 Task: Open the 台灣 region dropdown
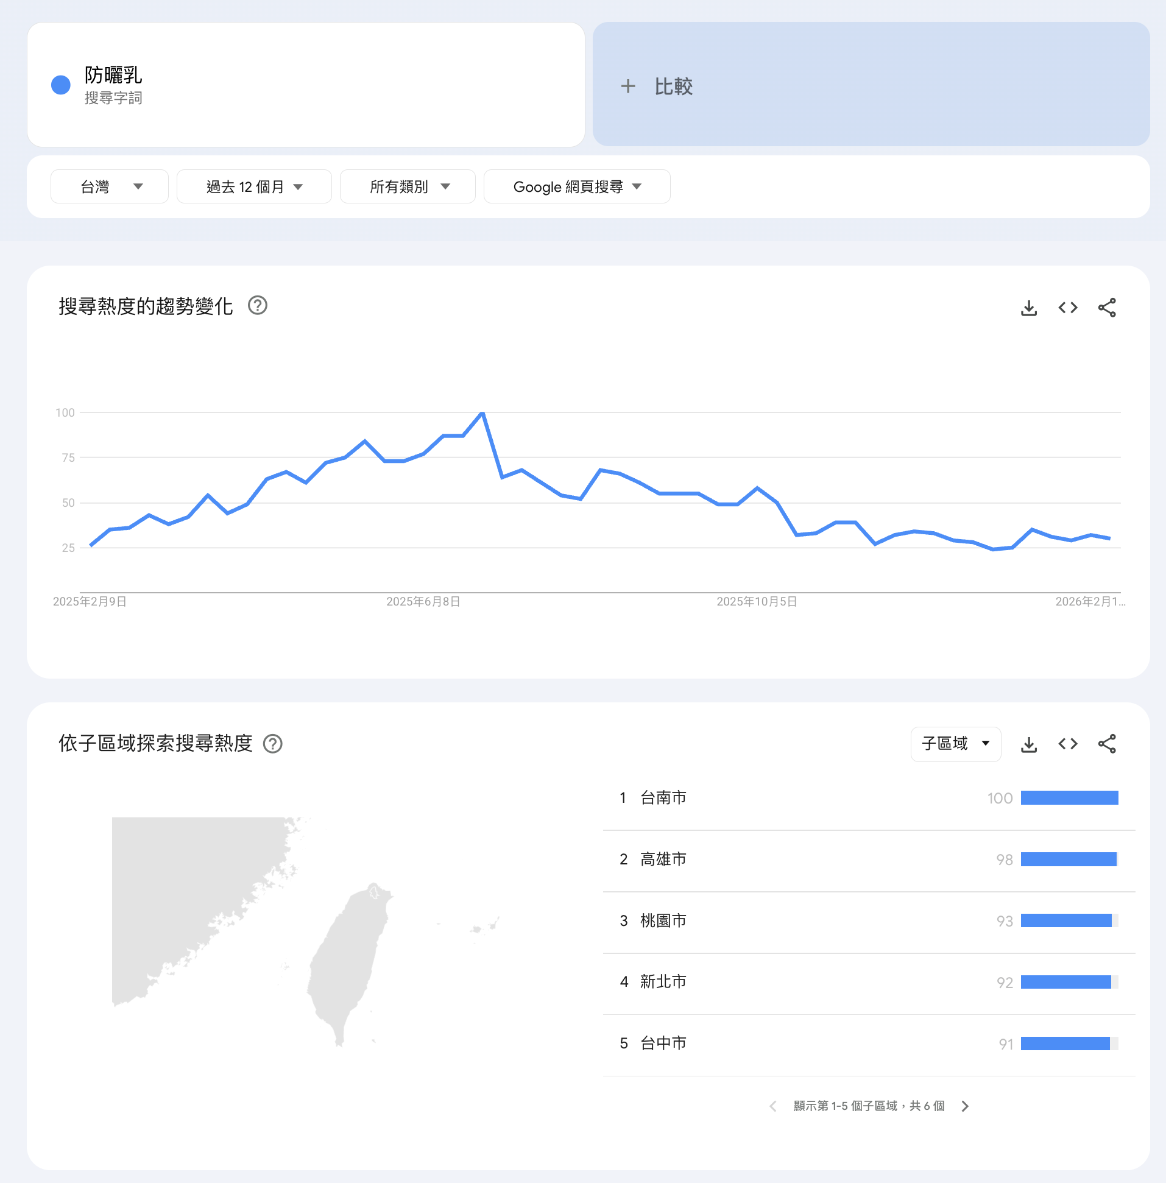(x=109, y=187)
